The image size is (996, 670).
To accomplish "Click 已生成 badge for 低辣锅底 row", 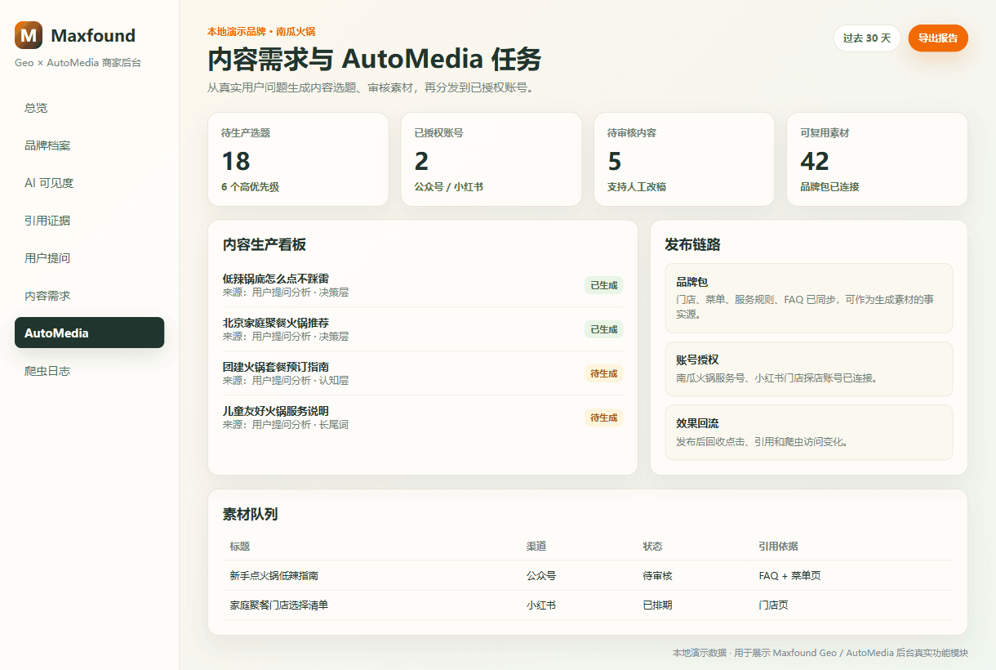I will 603,285.
